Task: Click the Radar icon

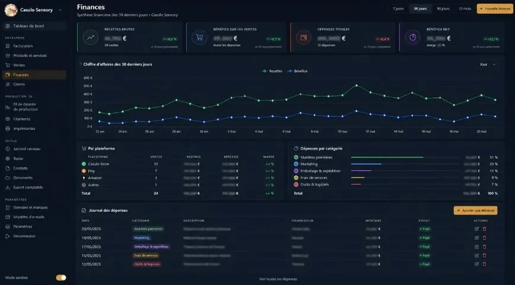Action: tap(8, 159)
